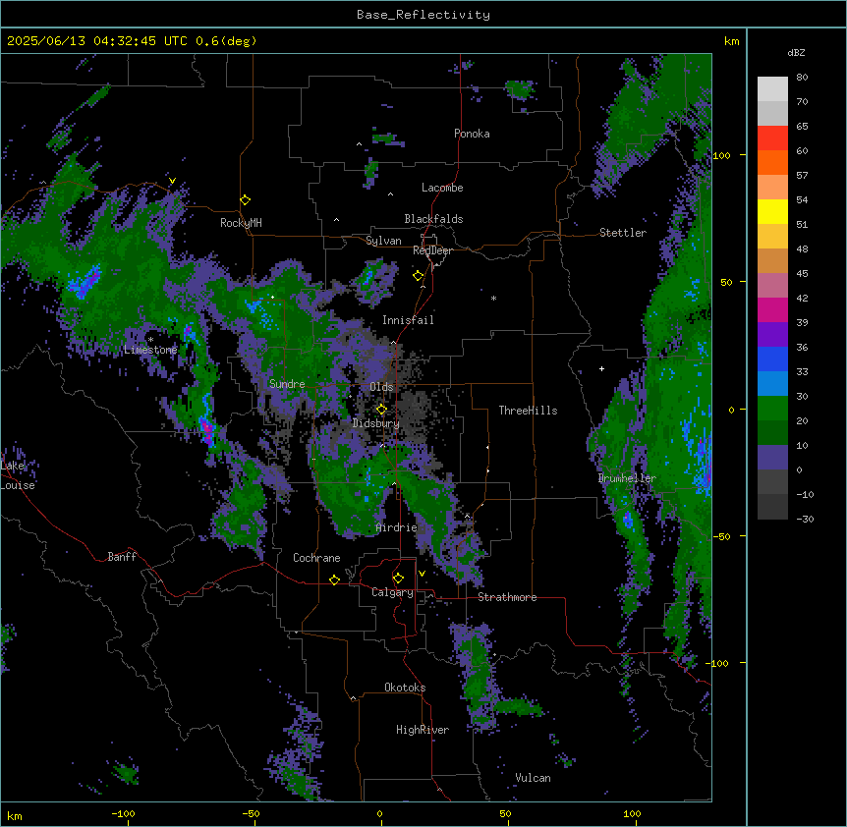
Task: Click the Drumheller city label
Action: click(x=627, y=478)
